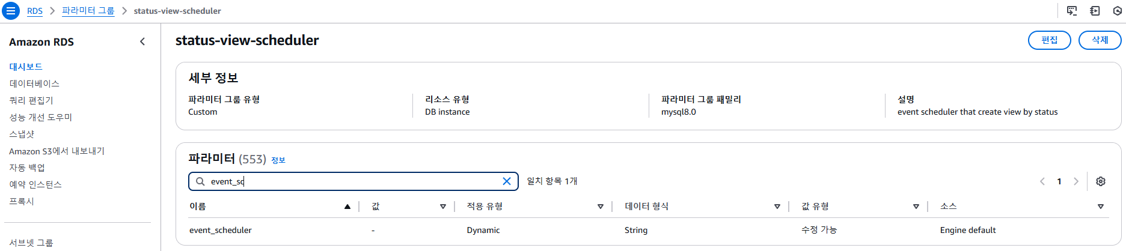Viewport: 1126px width, 251px height.
Task: Go to the previous page of parameters
Action: 1042,181
